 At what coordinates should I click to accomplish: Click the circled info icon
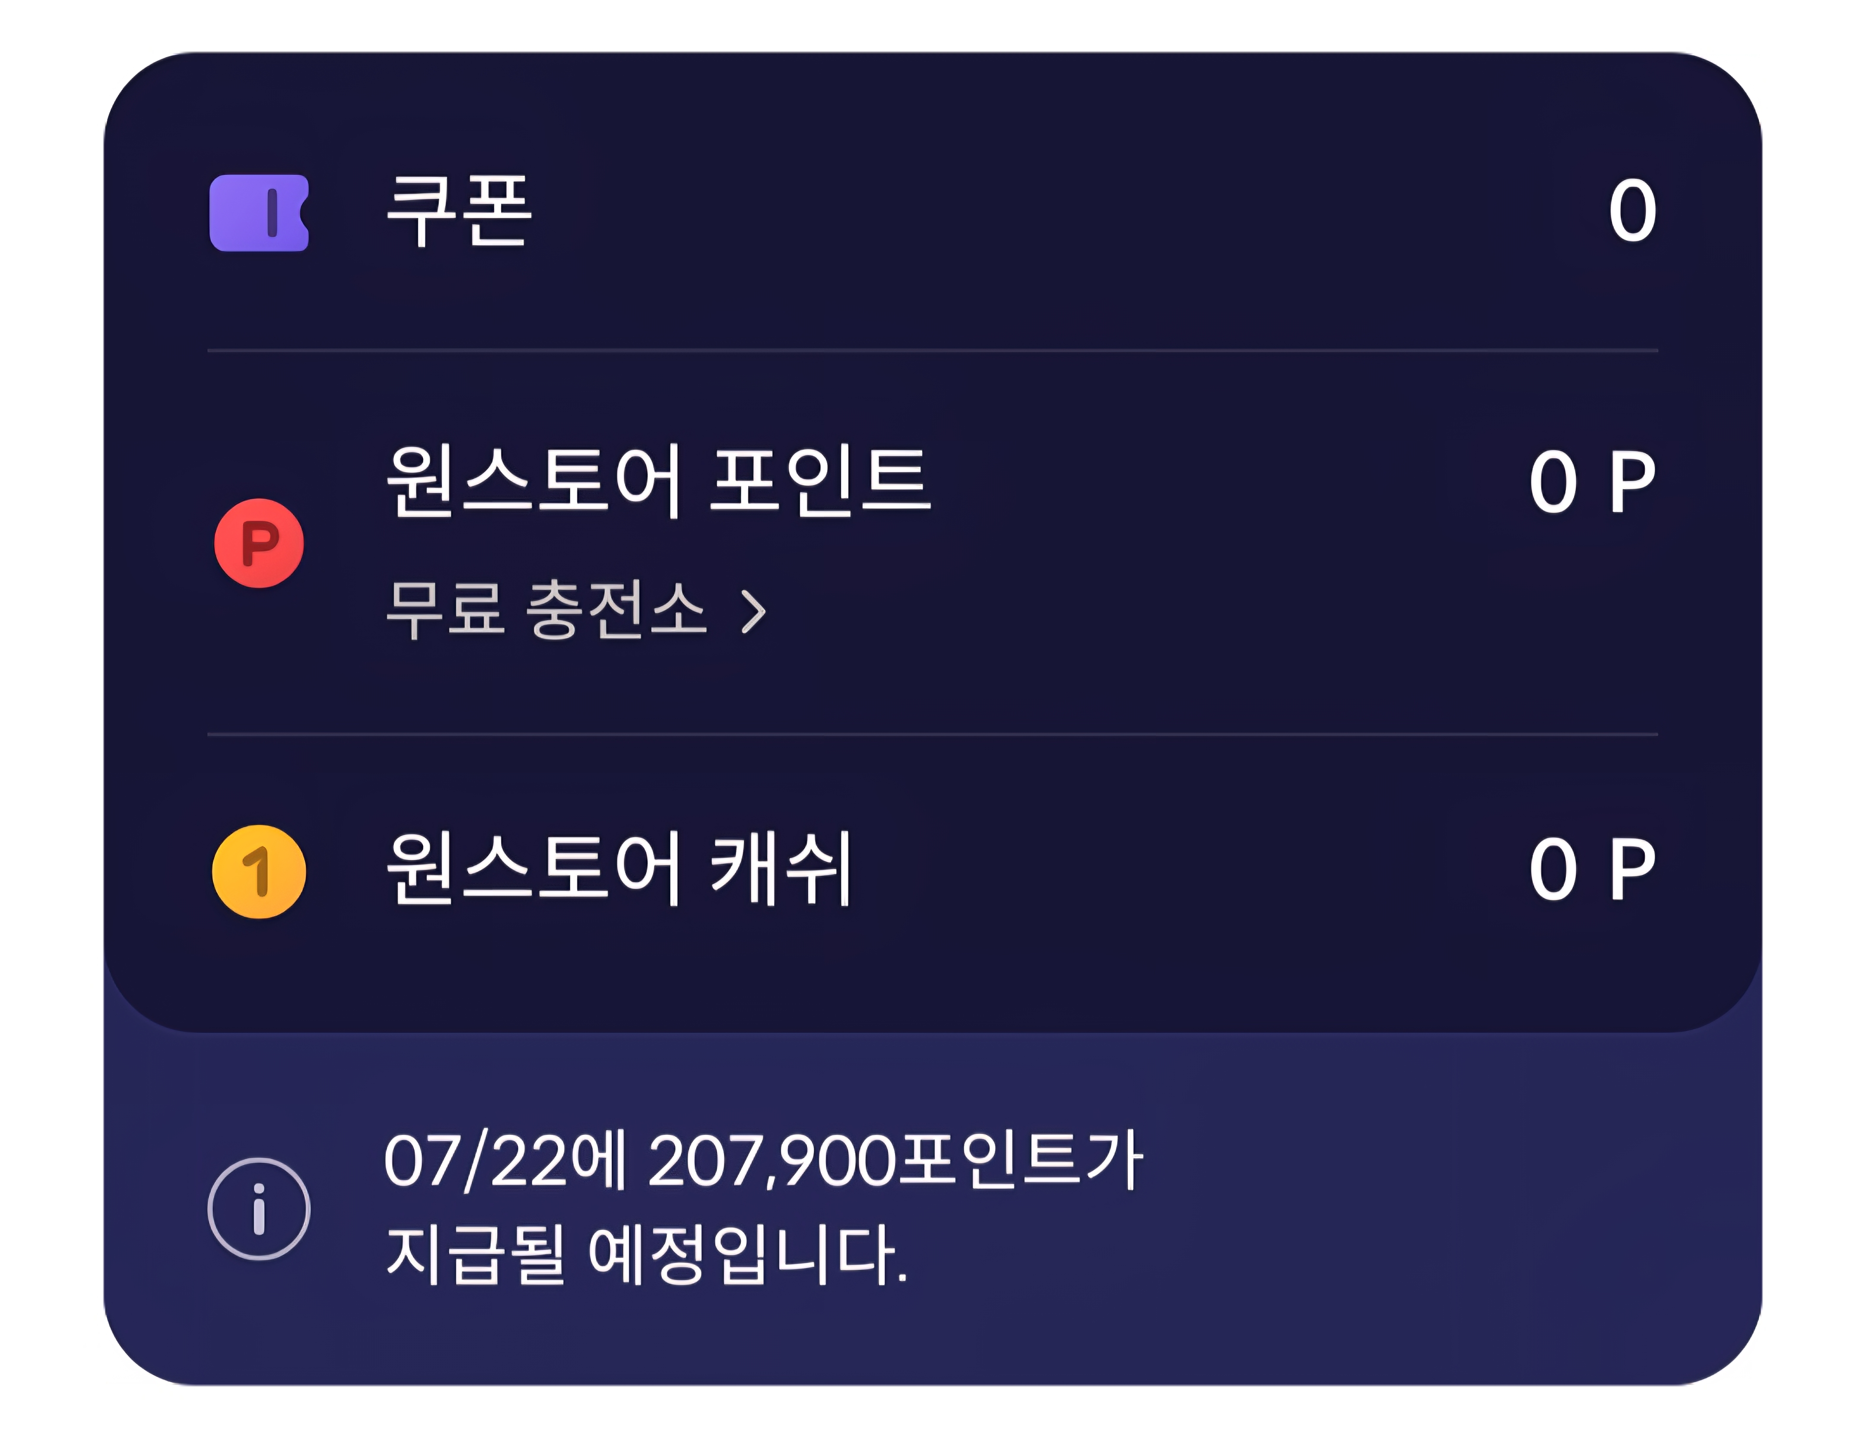coord(259,1209)
